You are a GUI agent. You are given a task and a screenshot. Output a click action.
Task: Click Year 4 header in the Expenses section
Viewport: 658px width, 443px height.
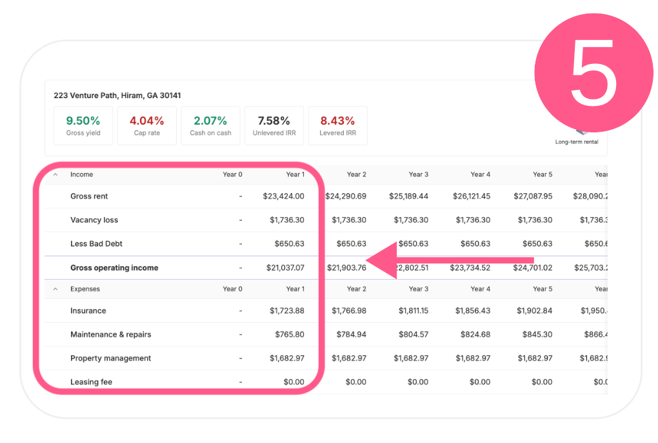pyautogui.click(x=481, y=289)
